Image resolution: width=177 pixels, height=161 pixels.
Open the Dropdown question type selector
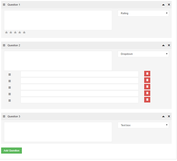(x=143, y=54)
